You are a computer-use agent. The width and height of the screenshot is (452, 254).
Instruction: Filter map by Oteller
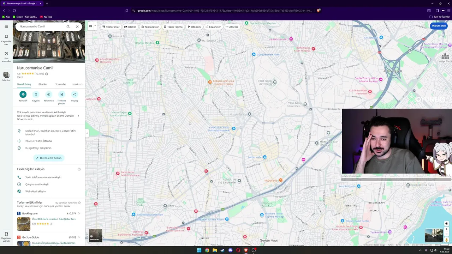coord(130,27)
